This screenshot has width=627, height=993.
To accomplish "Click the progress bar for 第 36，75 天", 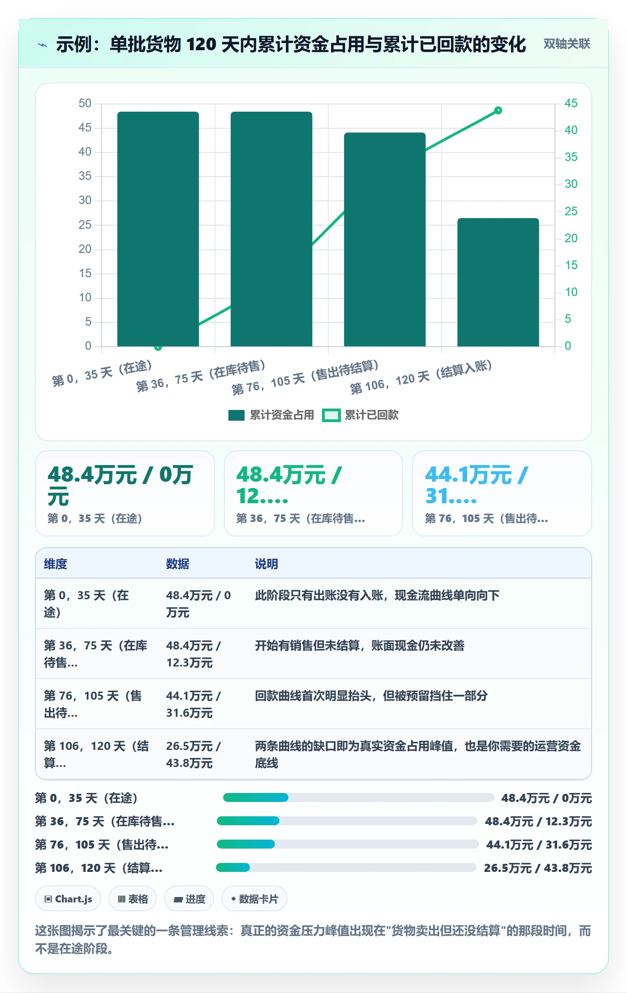I will (347, 821).
